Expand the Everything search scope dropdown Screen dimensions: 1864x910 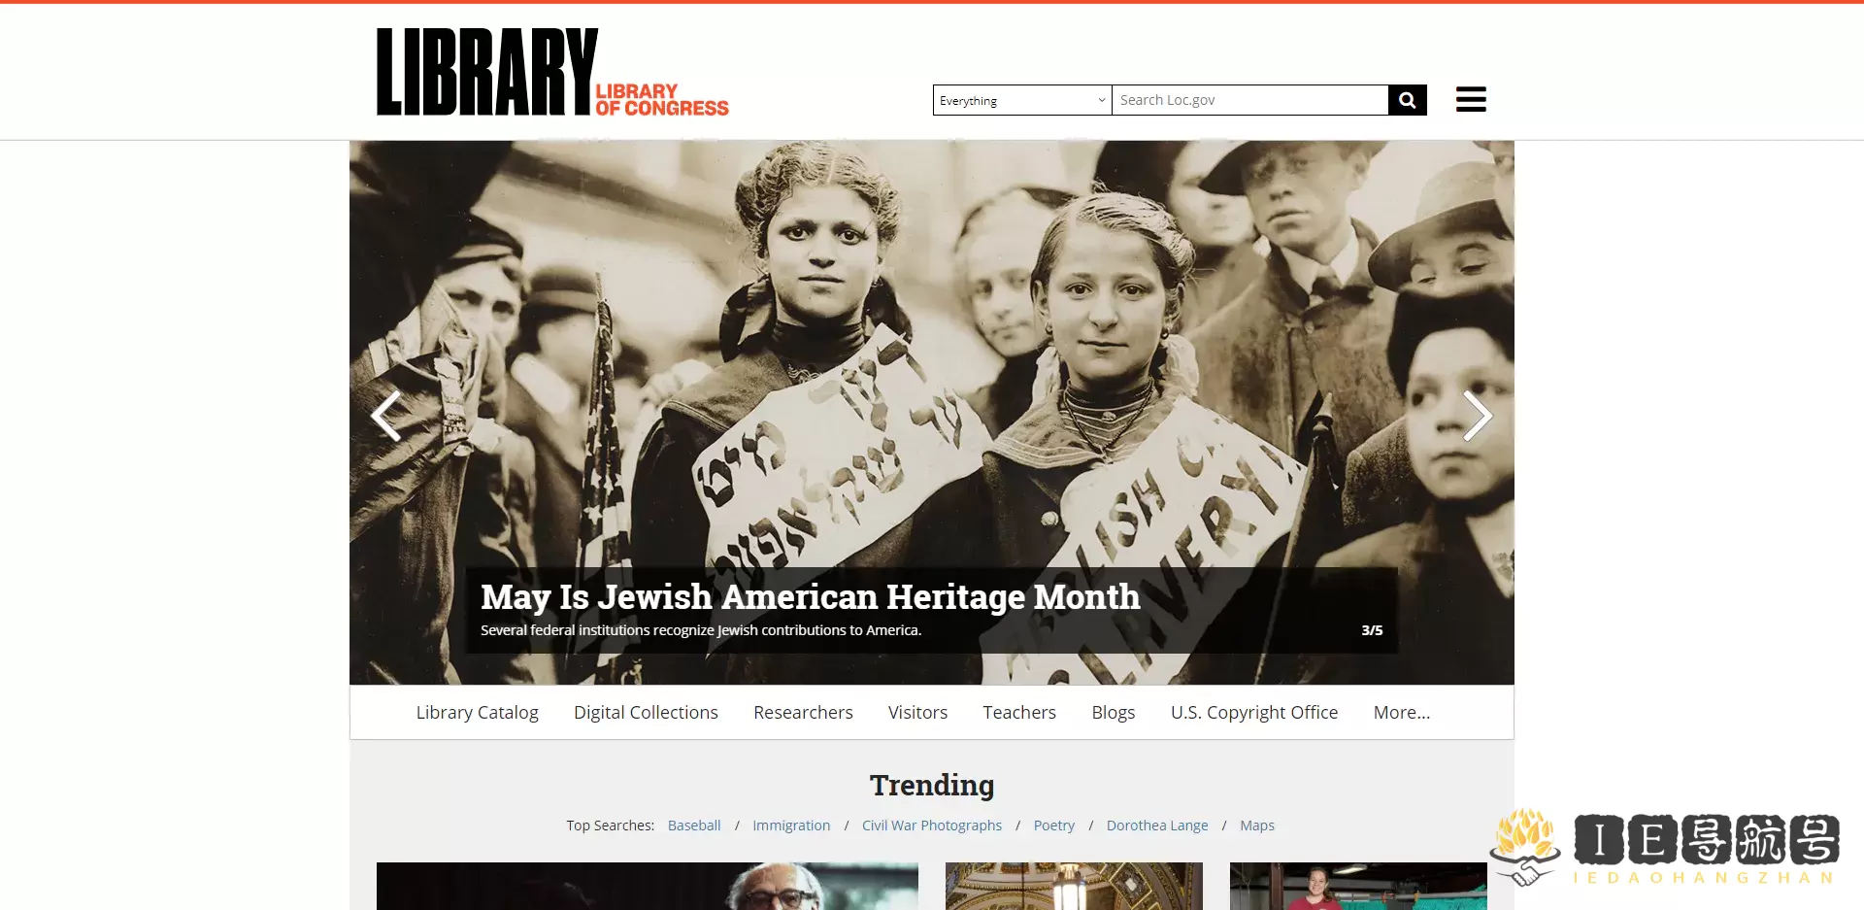(1022, 100)
